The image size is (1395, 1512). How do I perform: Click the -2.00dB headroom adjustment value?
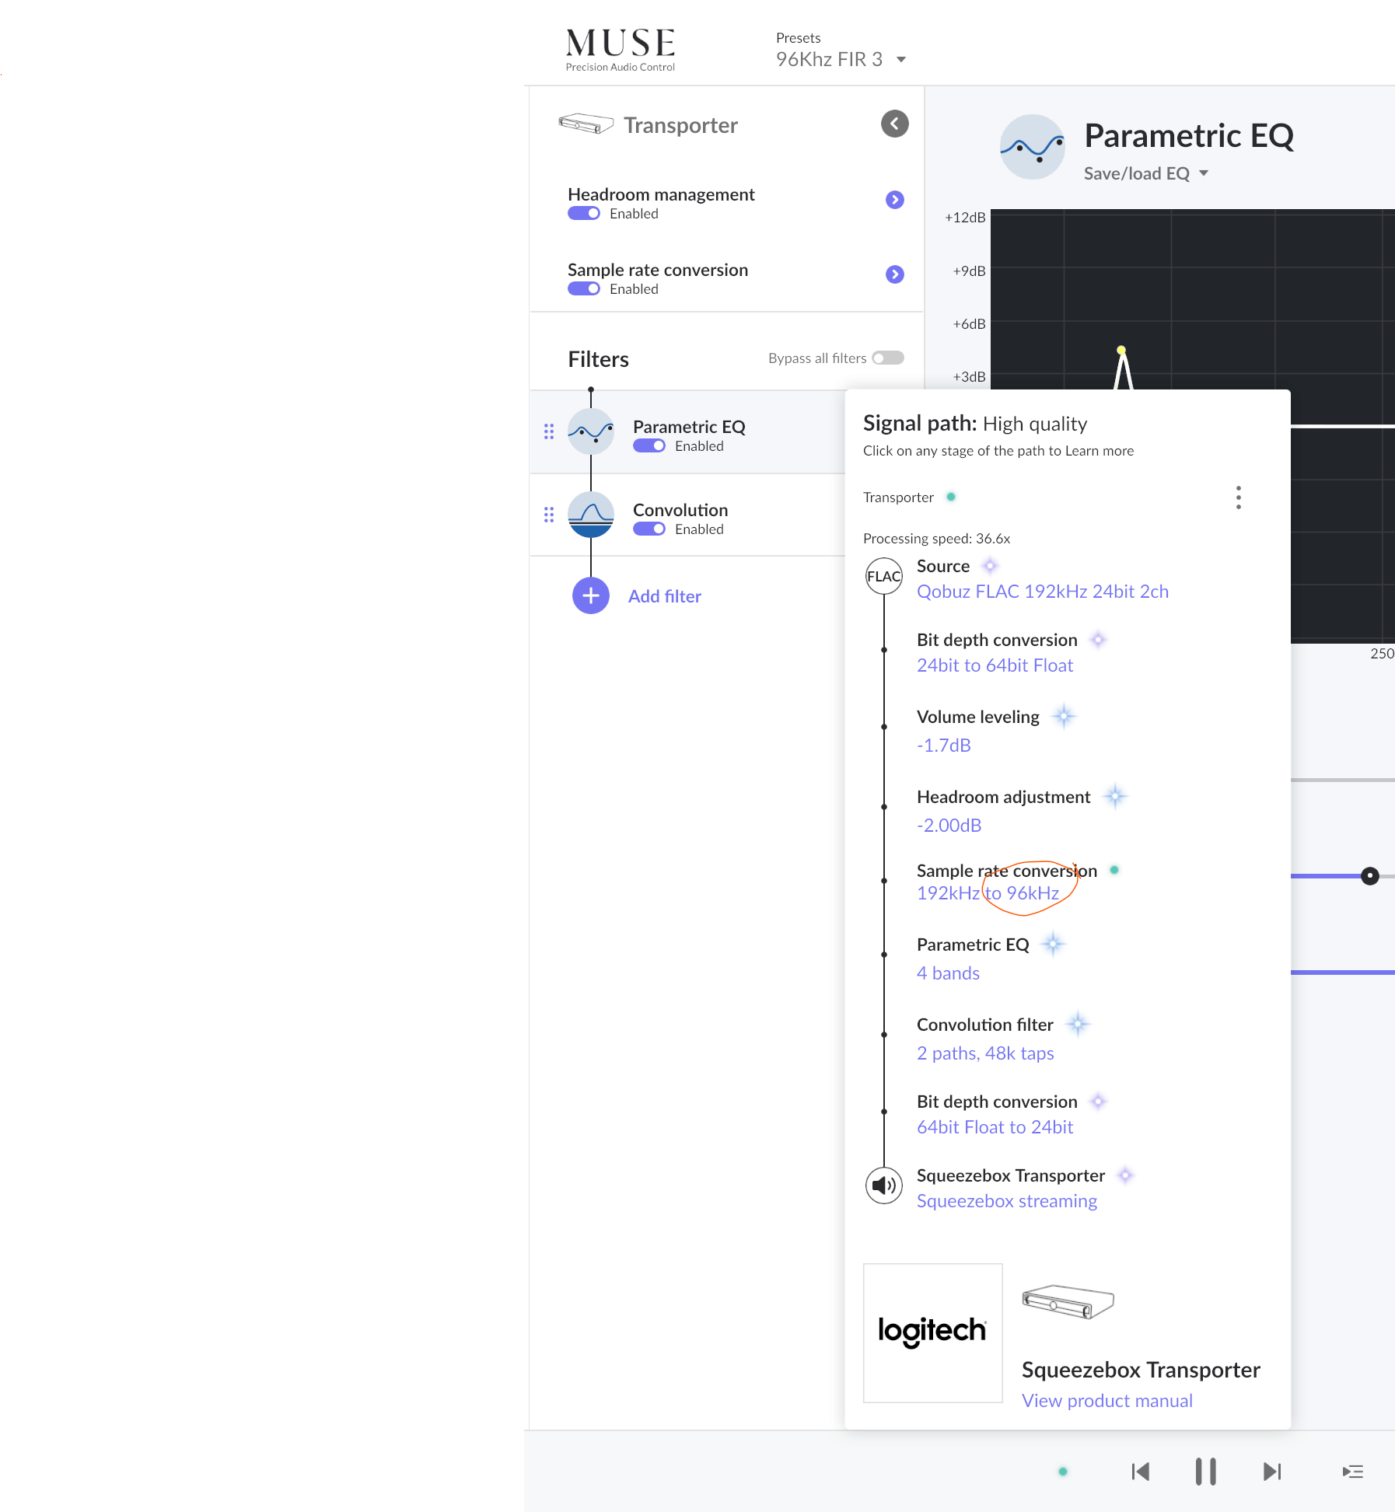click(949, 826)
